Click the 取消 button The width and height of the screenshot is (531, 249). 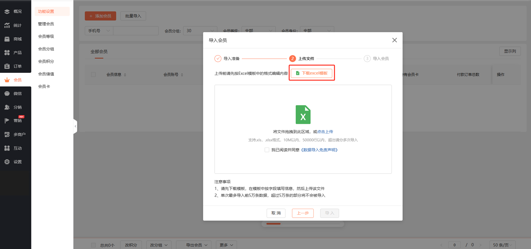coord(276,213)
